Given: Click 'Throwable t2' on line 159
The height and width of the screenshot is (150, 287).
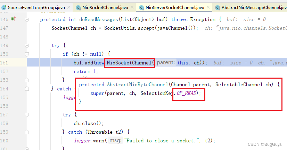Looking at the screenshot, I should [x=105, y=132].
